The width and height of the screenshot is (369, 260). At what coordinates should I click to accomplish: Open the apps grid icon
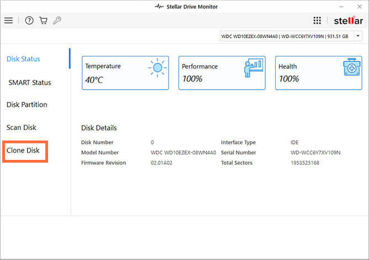[317, 20]
